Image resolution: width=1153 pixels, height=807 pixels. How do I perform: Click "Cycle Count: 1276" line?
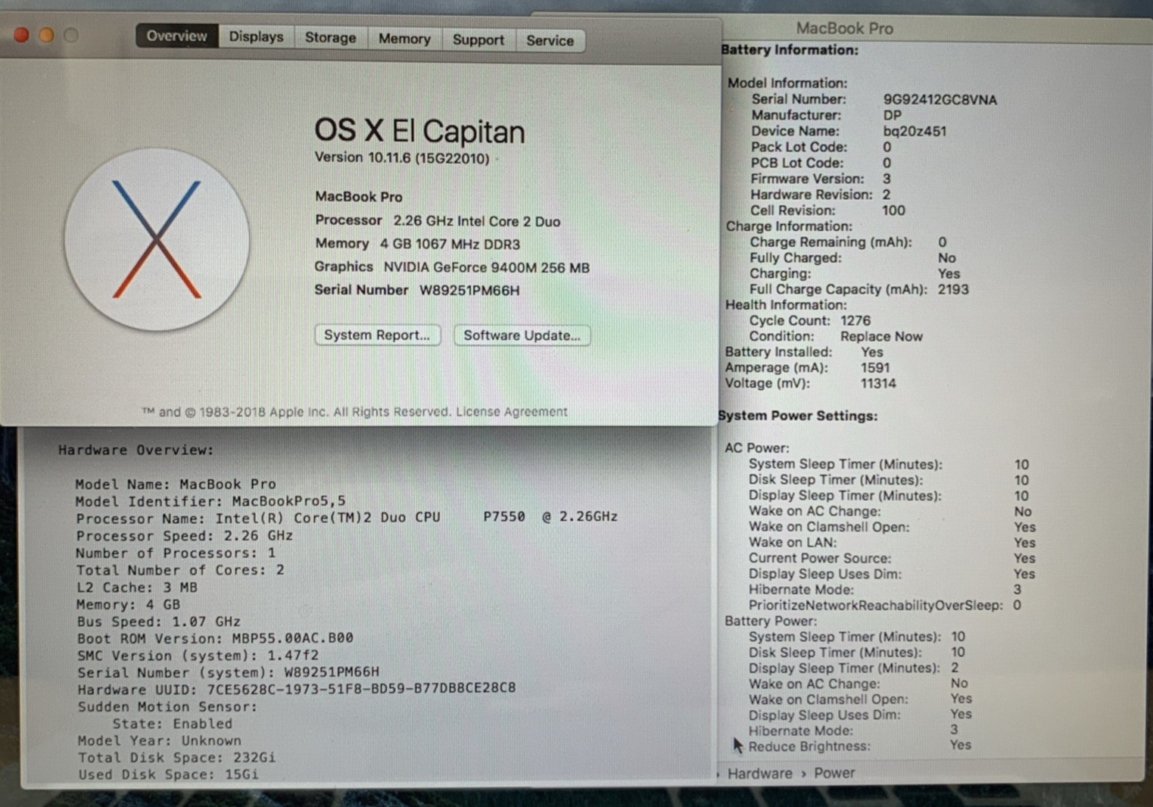[x=810, y=321]
